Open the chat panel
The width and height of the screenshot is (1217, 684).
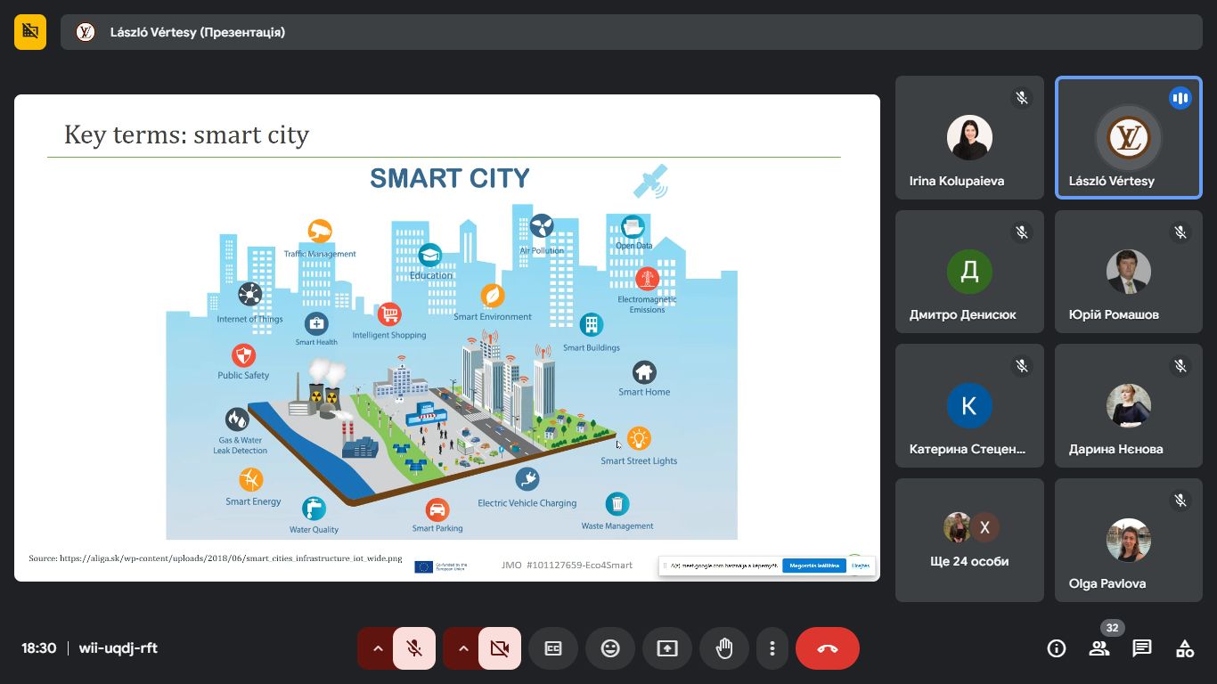[x=1142, y=648]
